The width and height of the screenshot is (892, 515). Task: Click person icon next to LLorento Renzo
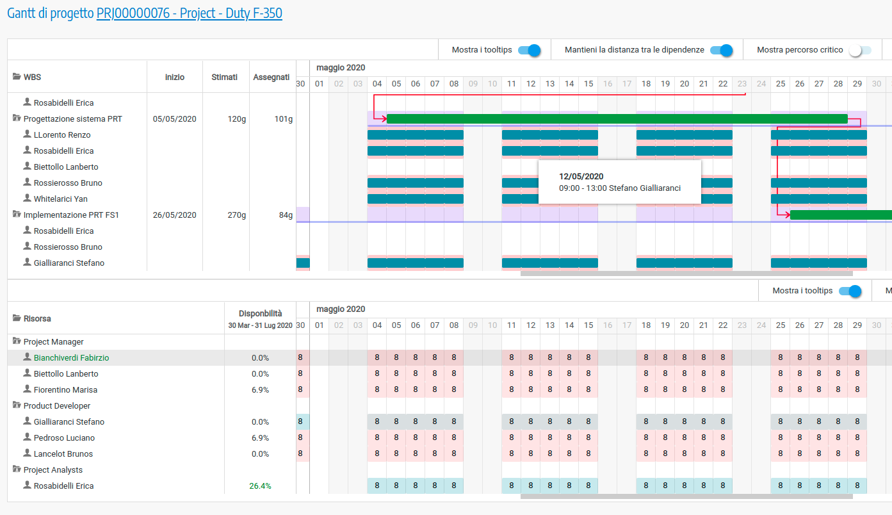(x=27, y=135)
